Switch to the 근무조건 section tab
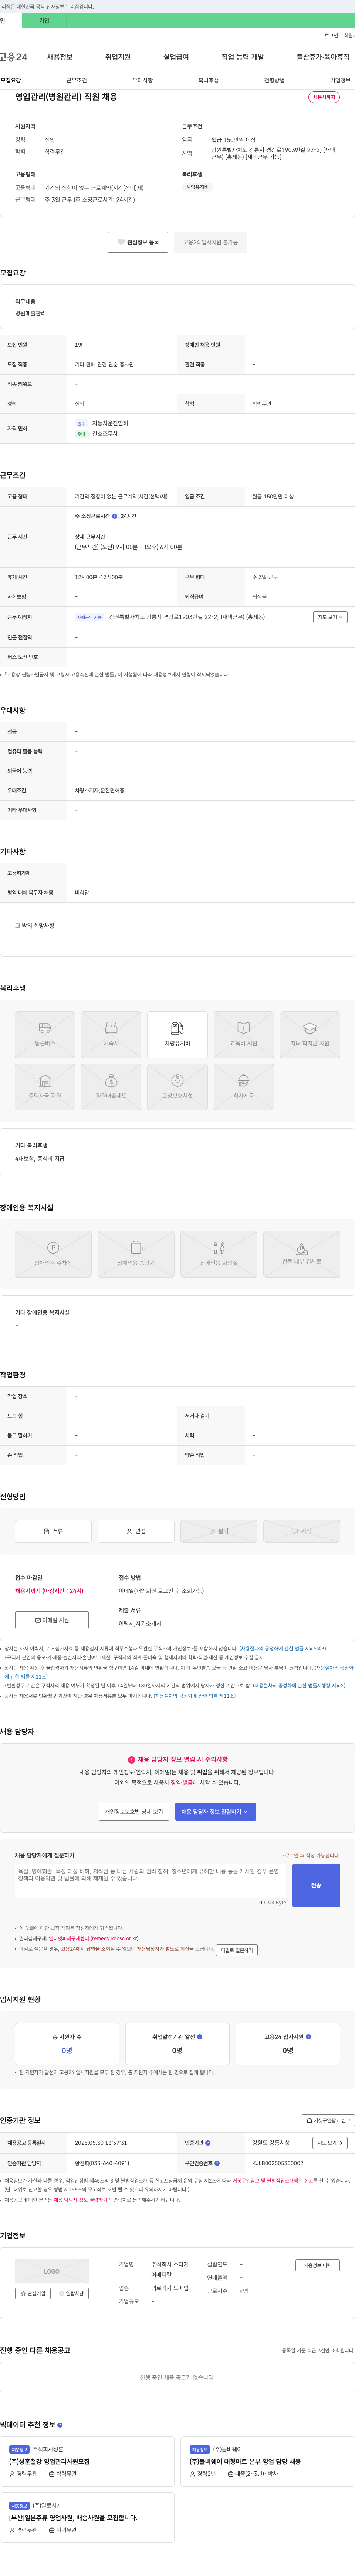Viewport: 355px width, 2576px height. pos(76,80)
